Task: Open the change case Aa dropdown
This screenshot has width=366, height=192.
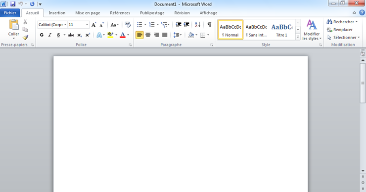Action: tap(115, 25)
